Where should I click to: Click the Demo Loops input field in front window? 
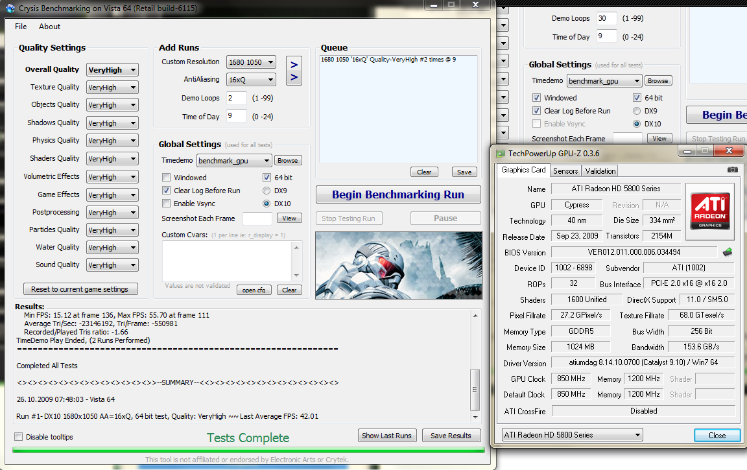[x=236, y=98]
